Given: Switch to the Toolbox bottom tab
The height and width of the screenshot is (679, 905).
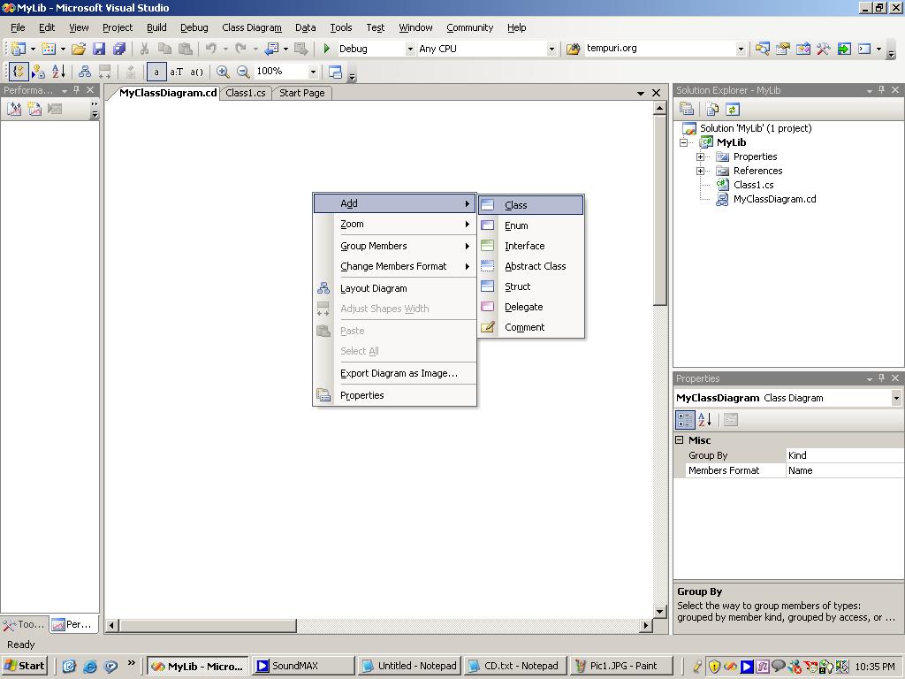Looking at the screenshot, I should click(x=24, y=624).
